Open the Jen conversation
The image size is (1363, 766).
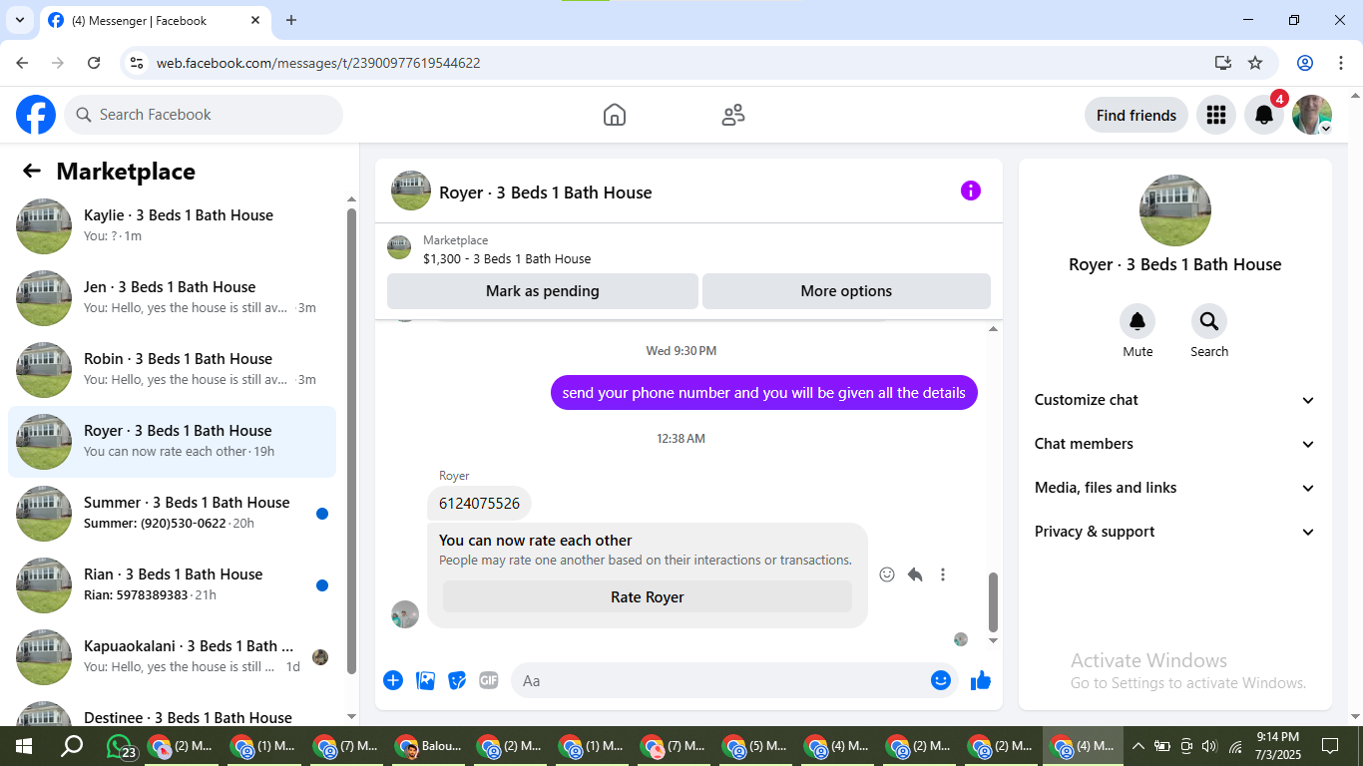(172, 298)
